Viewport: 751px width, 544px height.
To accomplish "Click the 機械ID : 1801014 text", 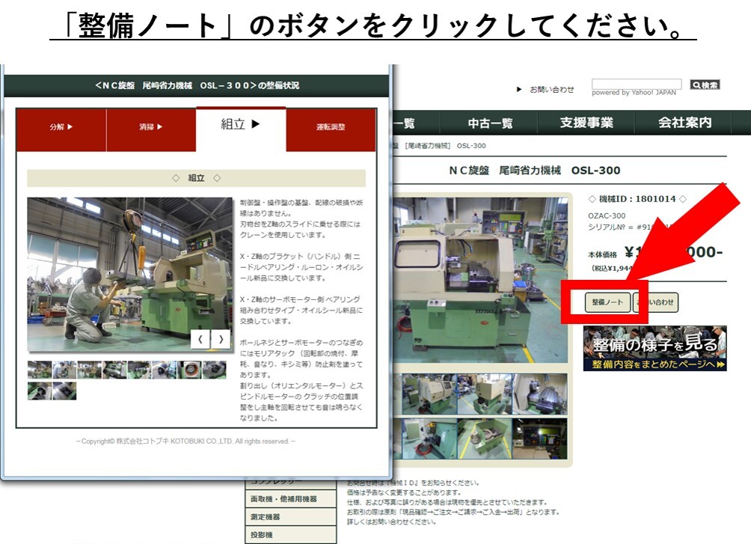I will [x=637, y=199].
